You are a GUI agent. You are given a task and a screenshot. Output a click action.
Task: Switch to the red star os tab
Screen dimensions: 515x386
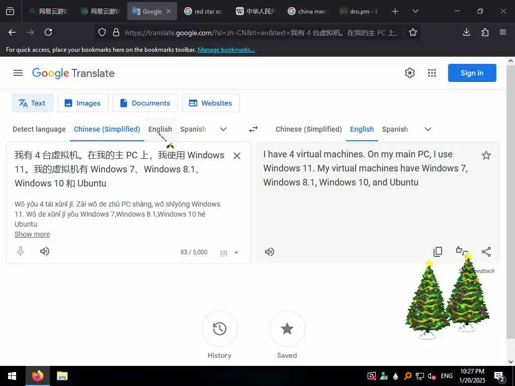[203, 11]
